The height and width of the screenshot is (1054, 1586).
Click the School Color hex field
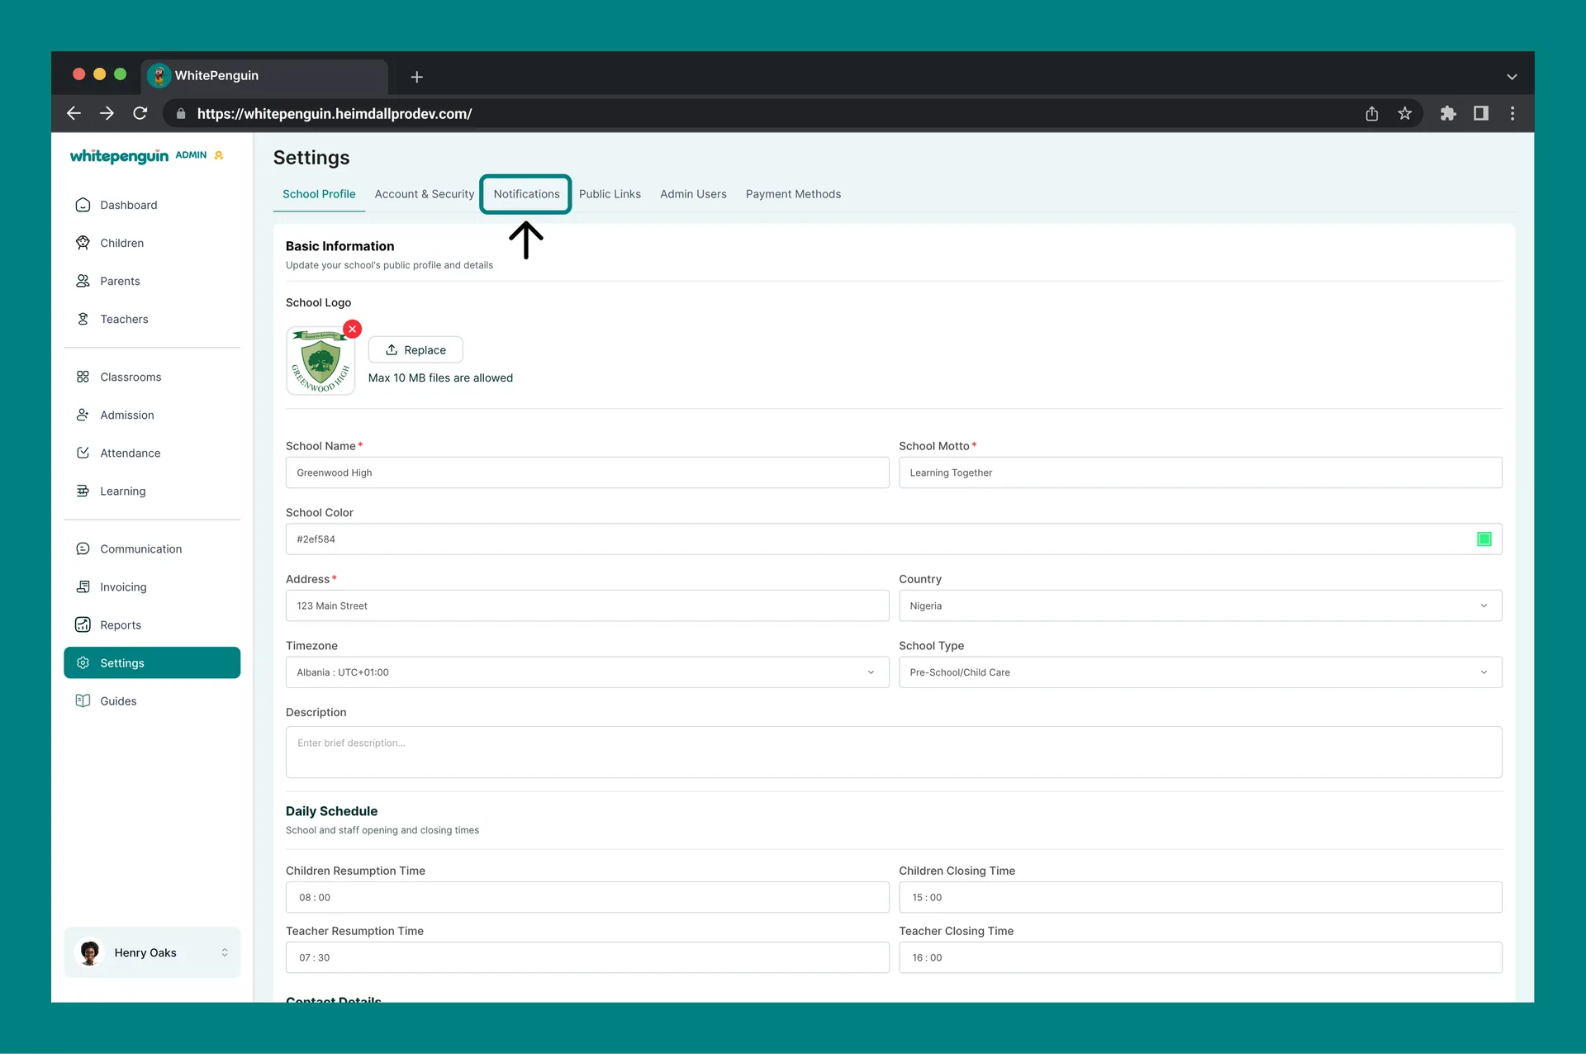894,539
